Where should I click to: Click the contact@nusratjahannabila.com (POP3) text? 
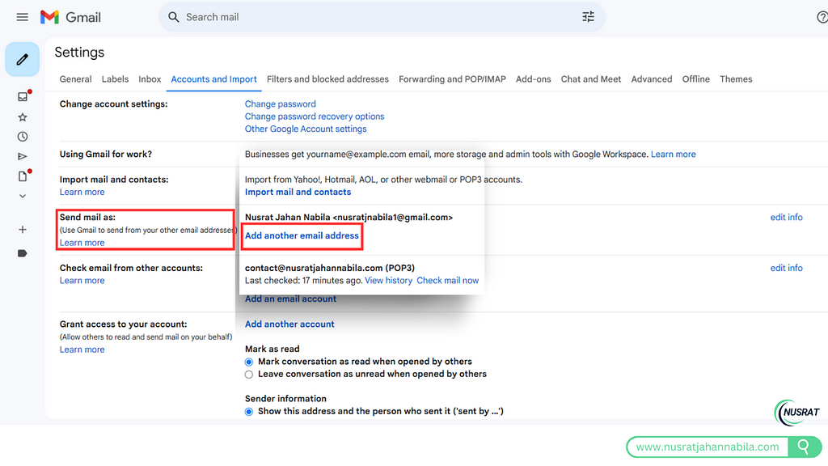[330, 268]
